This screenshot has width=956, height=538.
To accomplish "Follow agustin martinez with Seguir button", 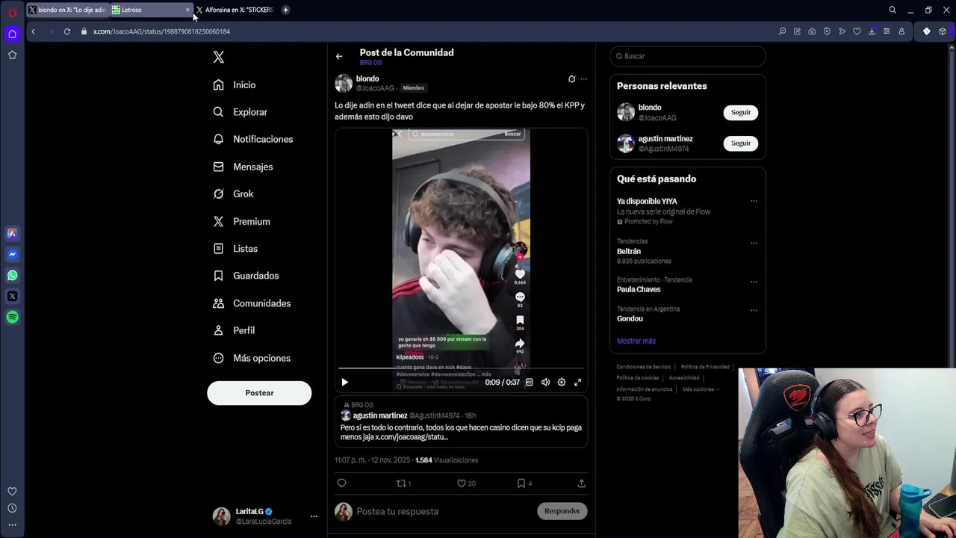I will (x=740, y=143).
